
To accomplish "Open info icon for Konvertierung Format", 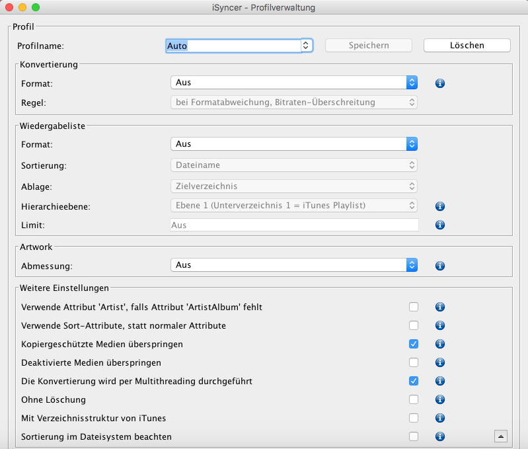I will coord(439,83).
